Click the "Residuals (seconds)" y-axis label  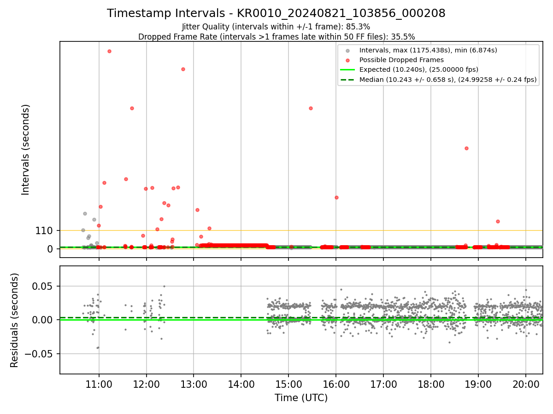pos(15,320)
